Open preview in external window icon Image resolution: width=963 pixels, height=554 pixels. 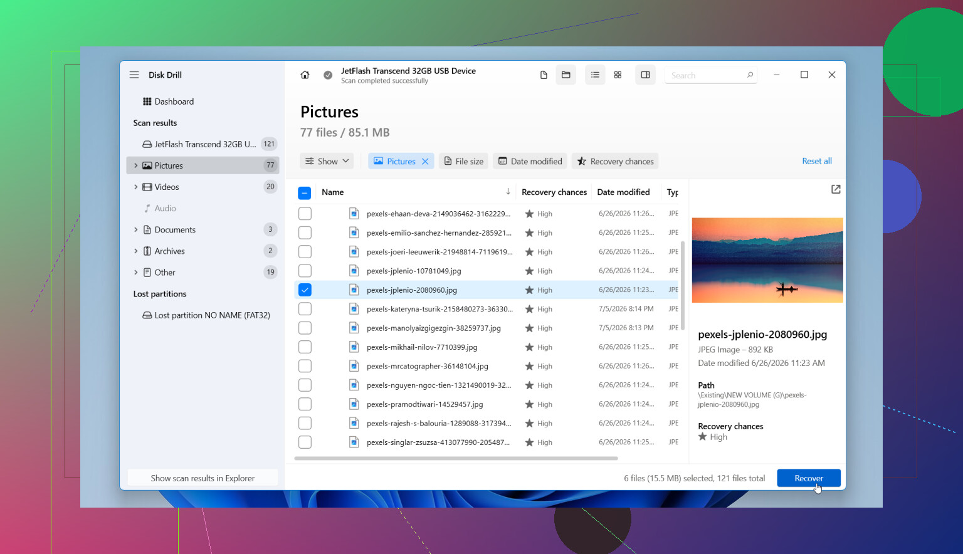pos(836,189)
